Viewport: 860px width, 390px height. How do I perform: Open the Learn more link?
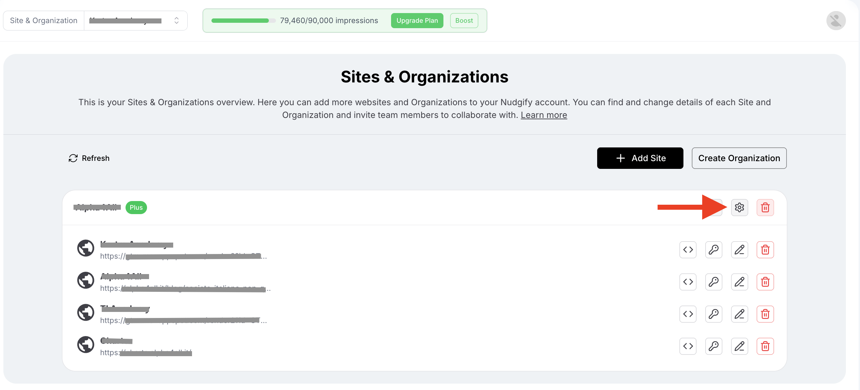[543, 115]
